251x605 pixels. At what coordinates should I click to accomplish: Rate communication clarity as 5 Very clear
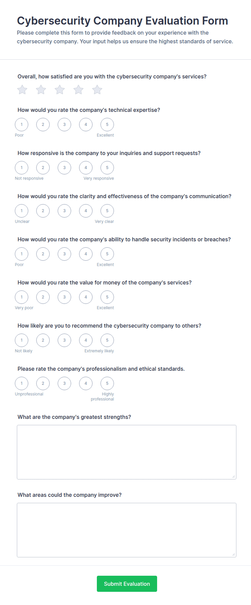[x=107, y=211]
